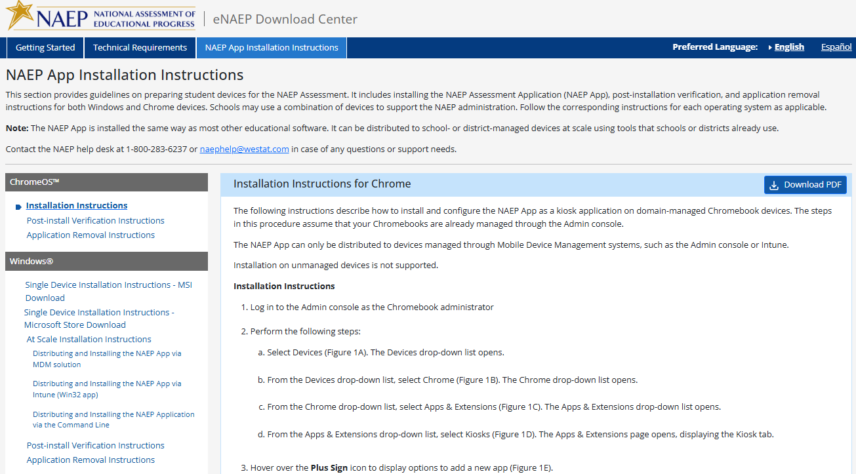The width and height of the screenshot is (856, 474).
Task: Expand At Scale Installation Instructions
Action: (x=89, y=340)
